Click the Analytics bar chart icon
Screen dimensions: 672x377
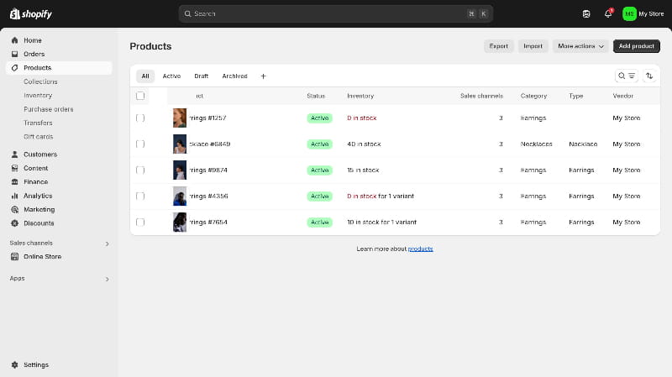[14, 196]
